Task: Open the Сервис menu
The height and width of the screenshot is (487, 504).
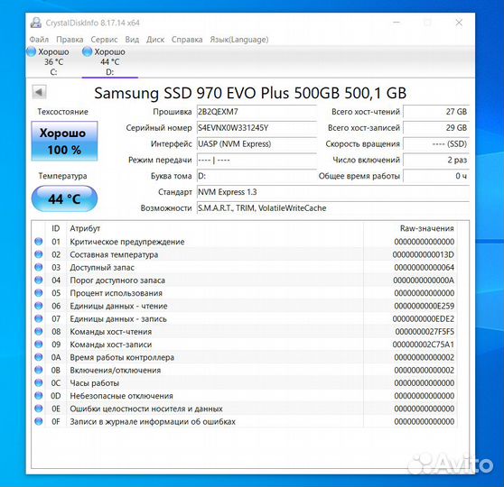Action: pyautogui.click(x=104, y=40)
